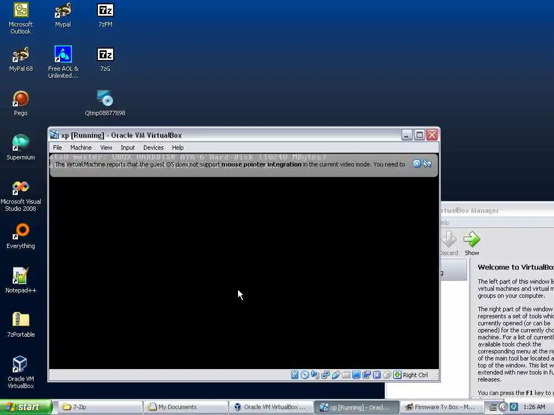
Task: Click the on-screen keyboard tray icon
Action: coord(493,407)
